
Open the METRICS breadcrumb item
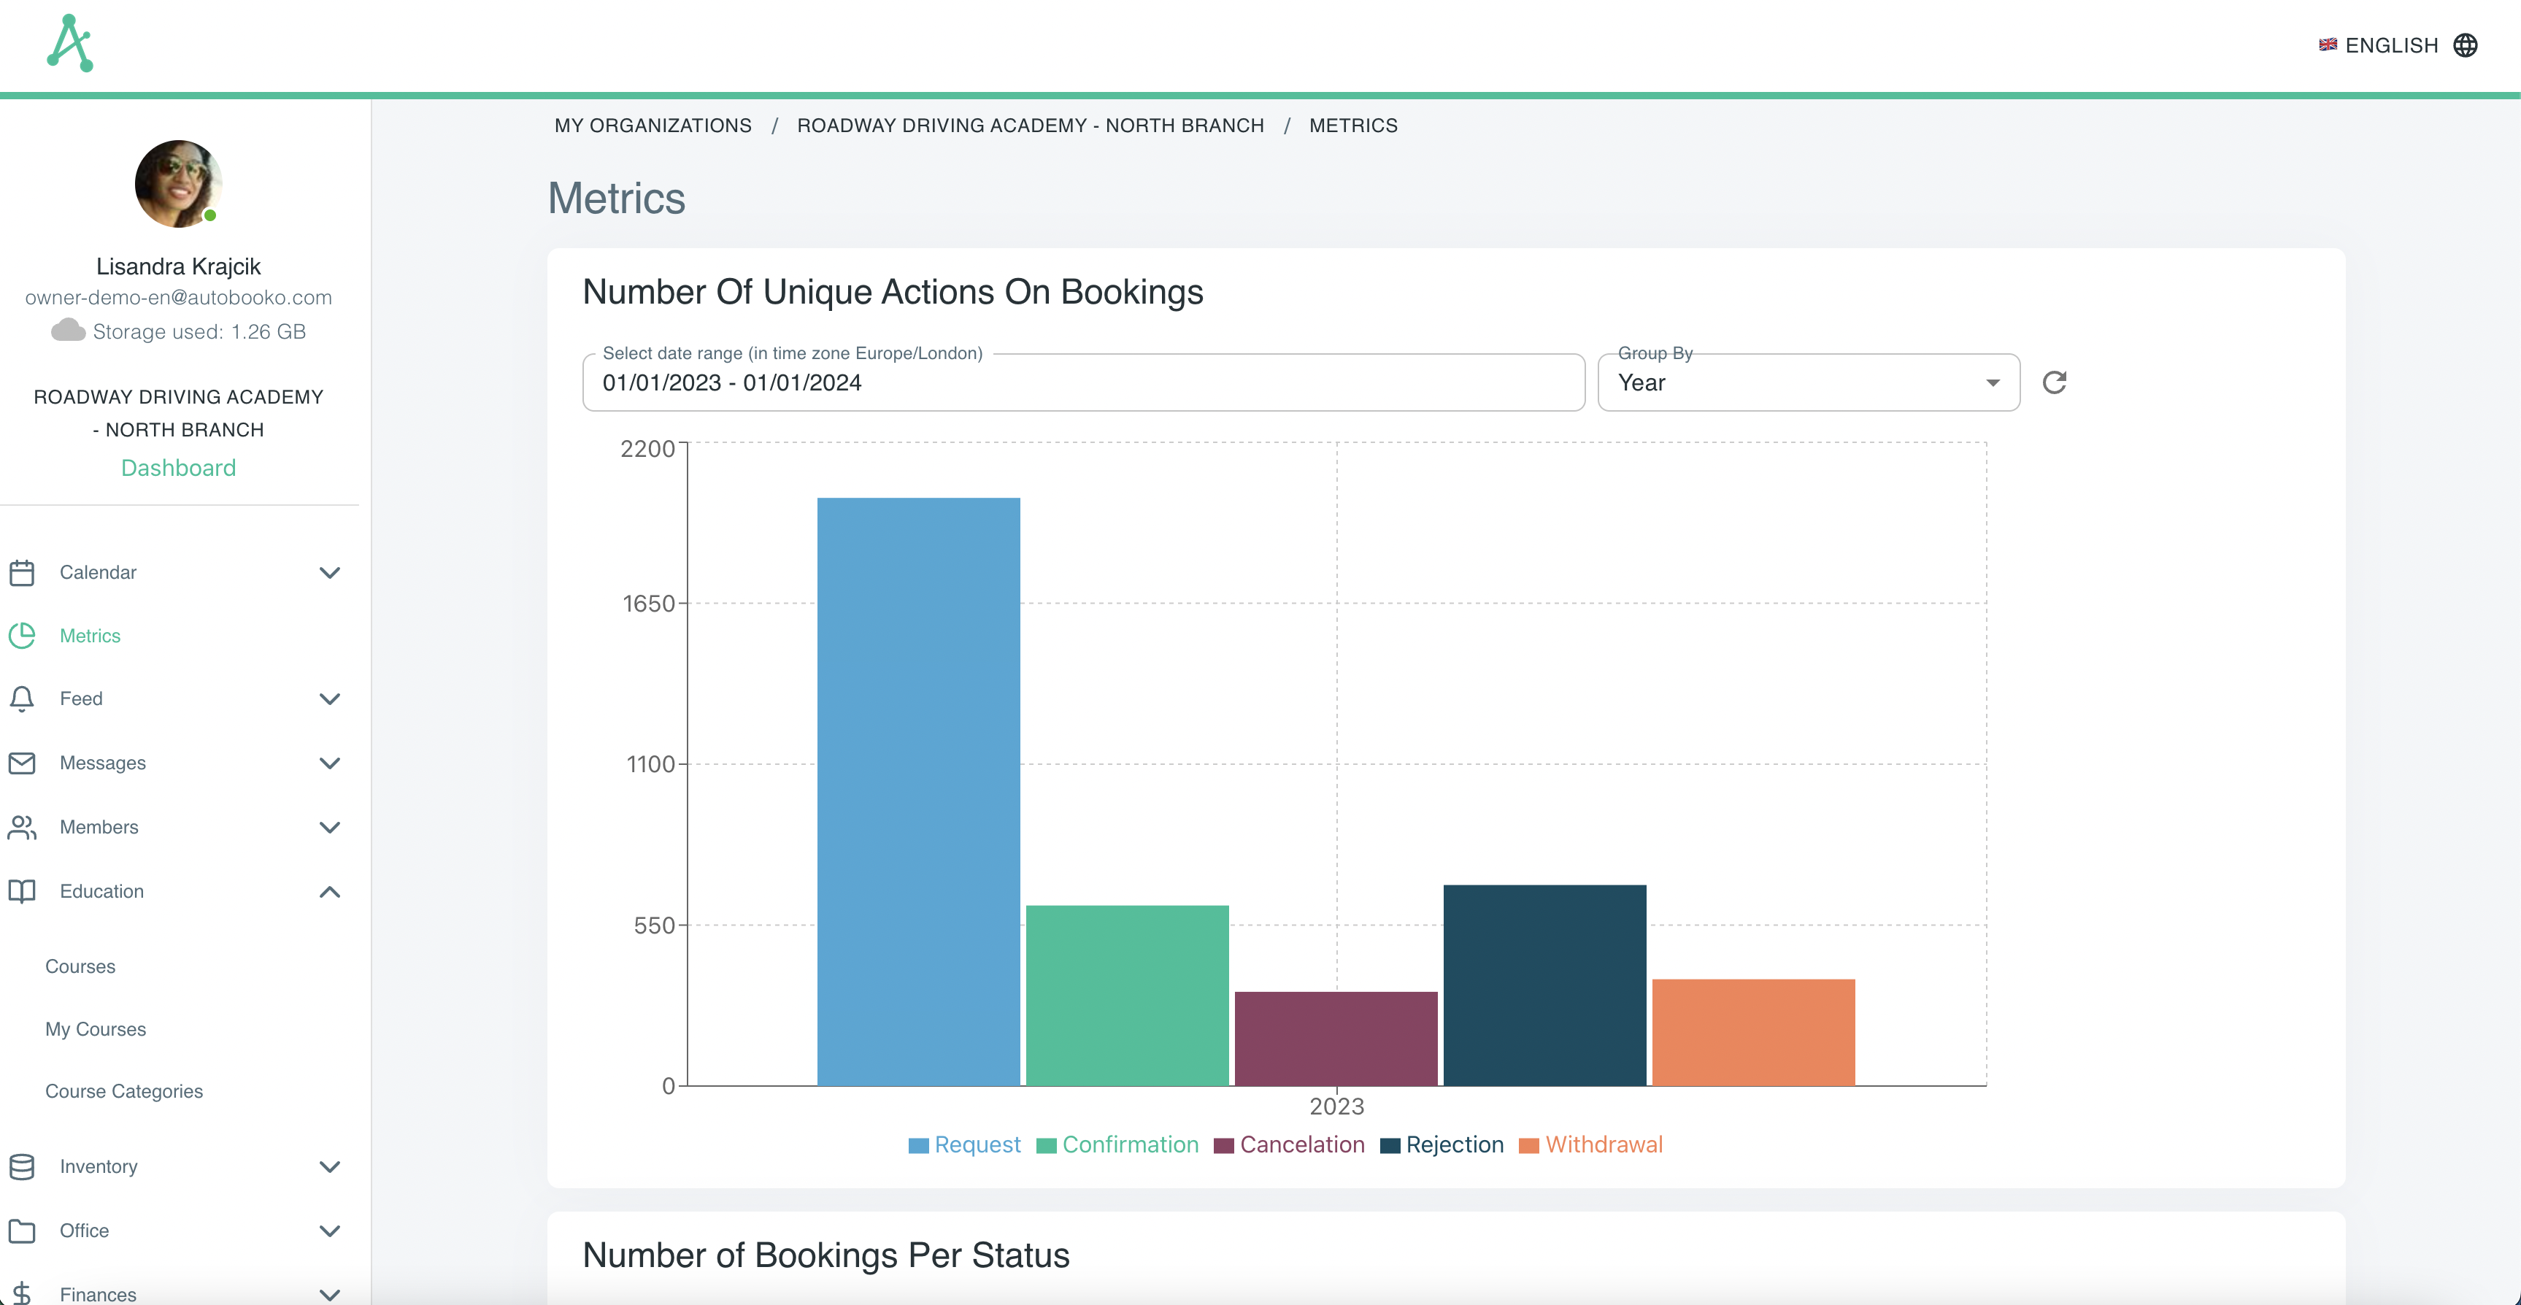pyautogui.click(x=1352, y=126)
